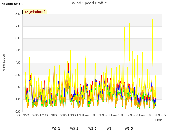Click the Nov 3 x-axis date label
The width and height of the screenshot is (179, 134).
(x=106, y=115)
